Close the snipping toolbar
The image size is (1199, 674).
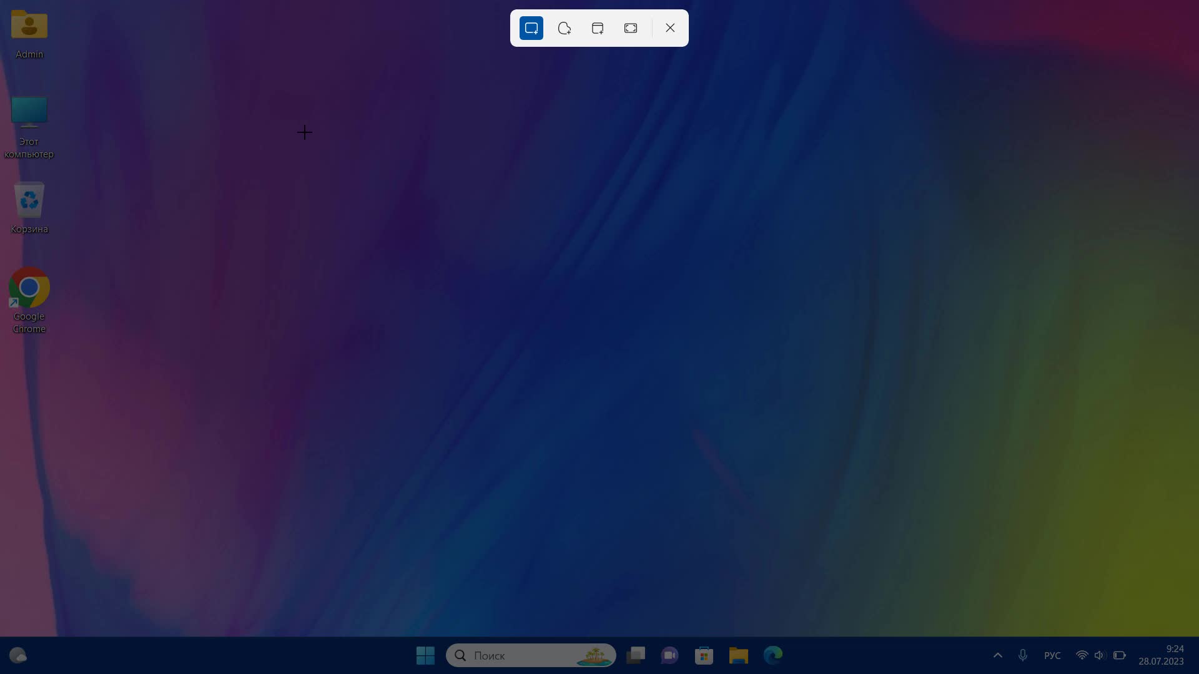[670, 28]
